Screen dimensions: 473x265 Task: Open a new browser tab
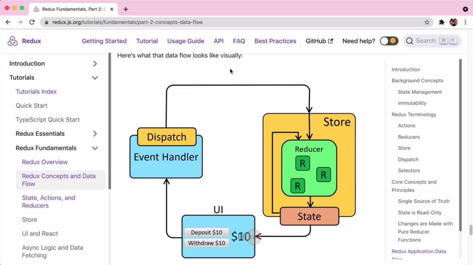pyautogui.click(x=126, y=9)
